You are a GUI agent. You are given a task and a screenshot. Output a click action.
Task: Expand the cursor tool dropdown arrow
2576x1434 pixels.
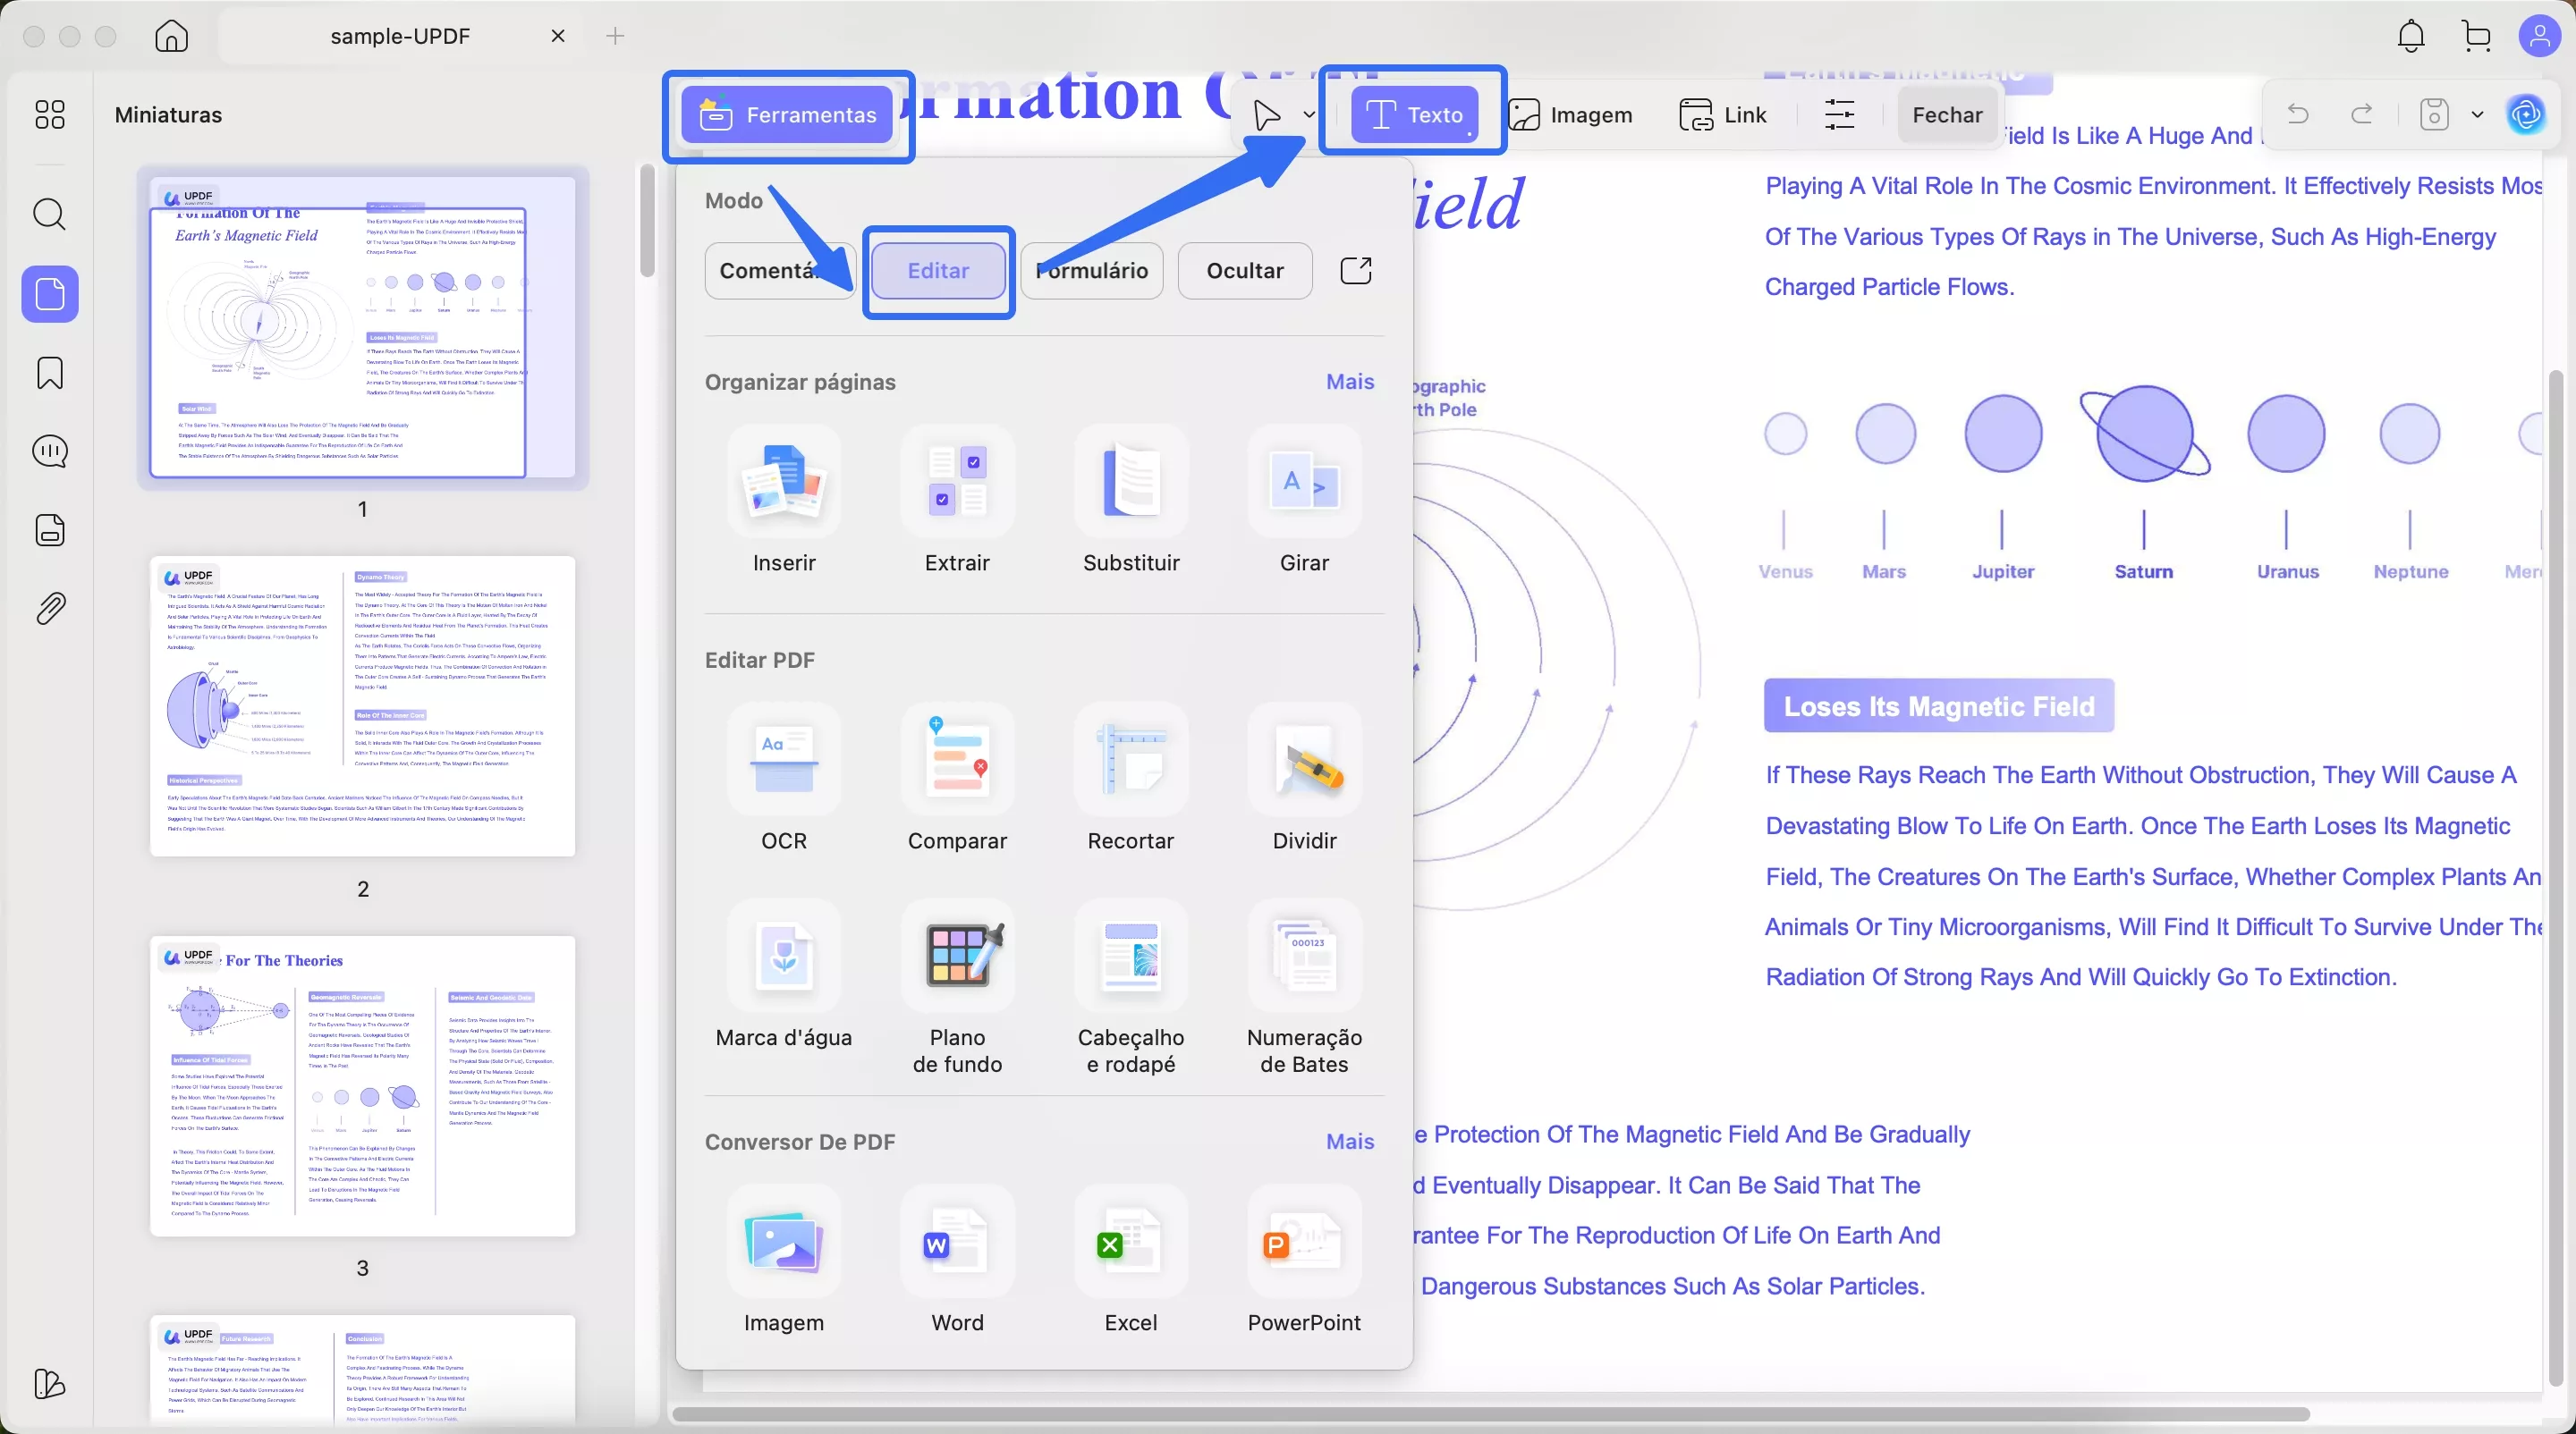[x=1309, y=115]
